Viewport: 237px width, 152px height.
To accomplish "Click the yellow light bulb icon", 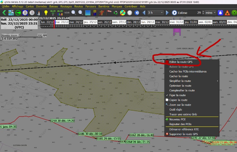I will (x=46, y=13).
